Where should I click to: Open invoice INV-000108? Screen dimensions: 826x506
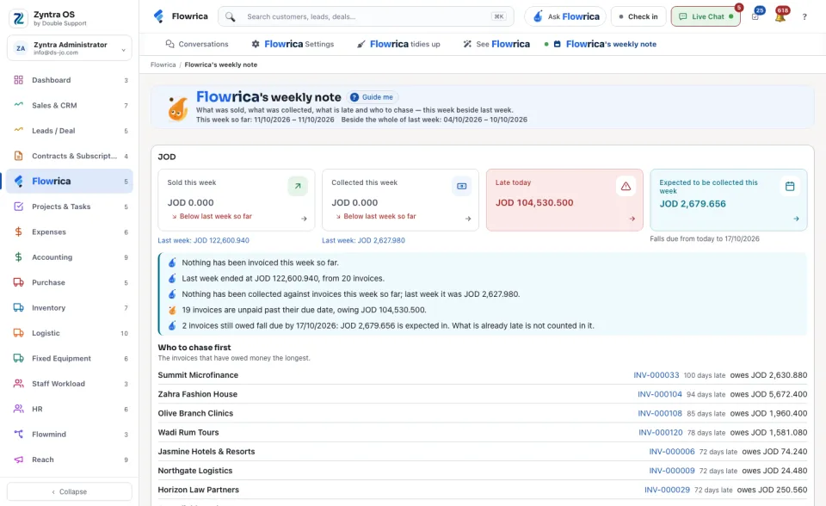click(660, 414)
